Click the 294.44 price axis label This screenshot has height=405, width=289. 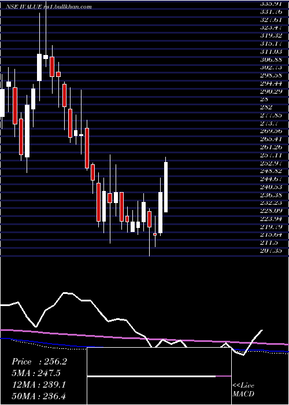pos(272,83)
